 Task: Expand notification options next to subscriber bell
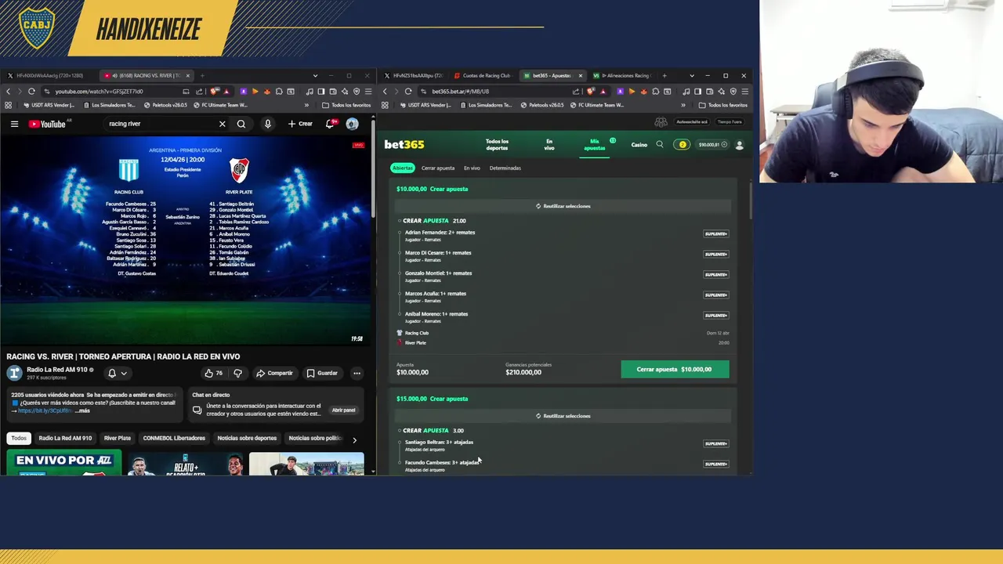point(124,374)
